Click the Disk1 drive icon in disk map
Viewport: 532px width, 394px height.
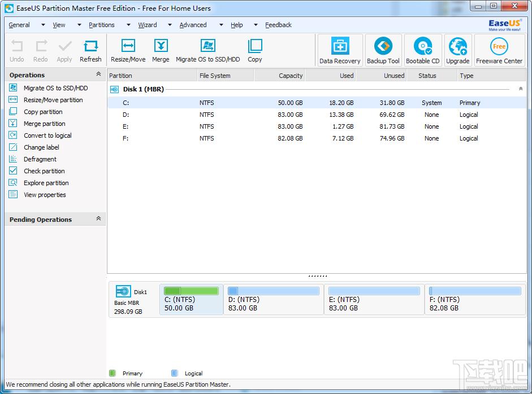click(x=123, y=291)
